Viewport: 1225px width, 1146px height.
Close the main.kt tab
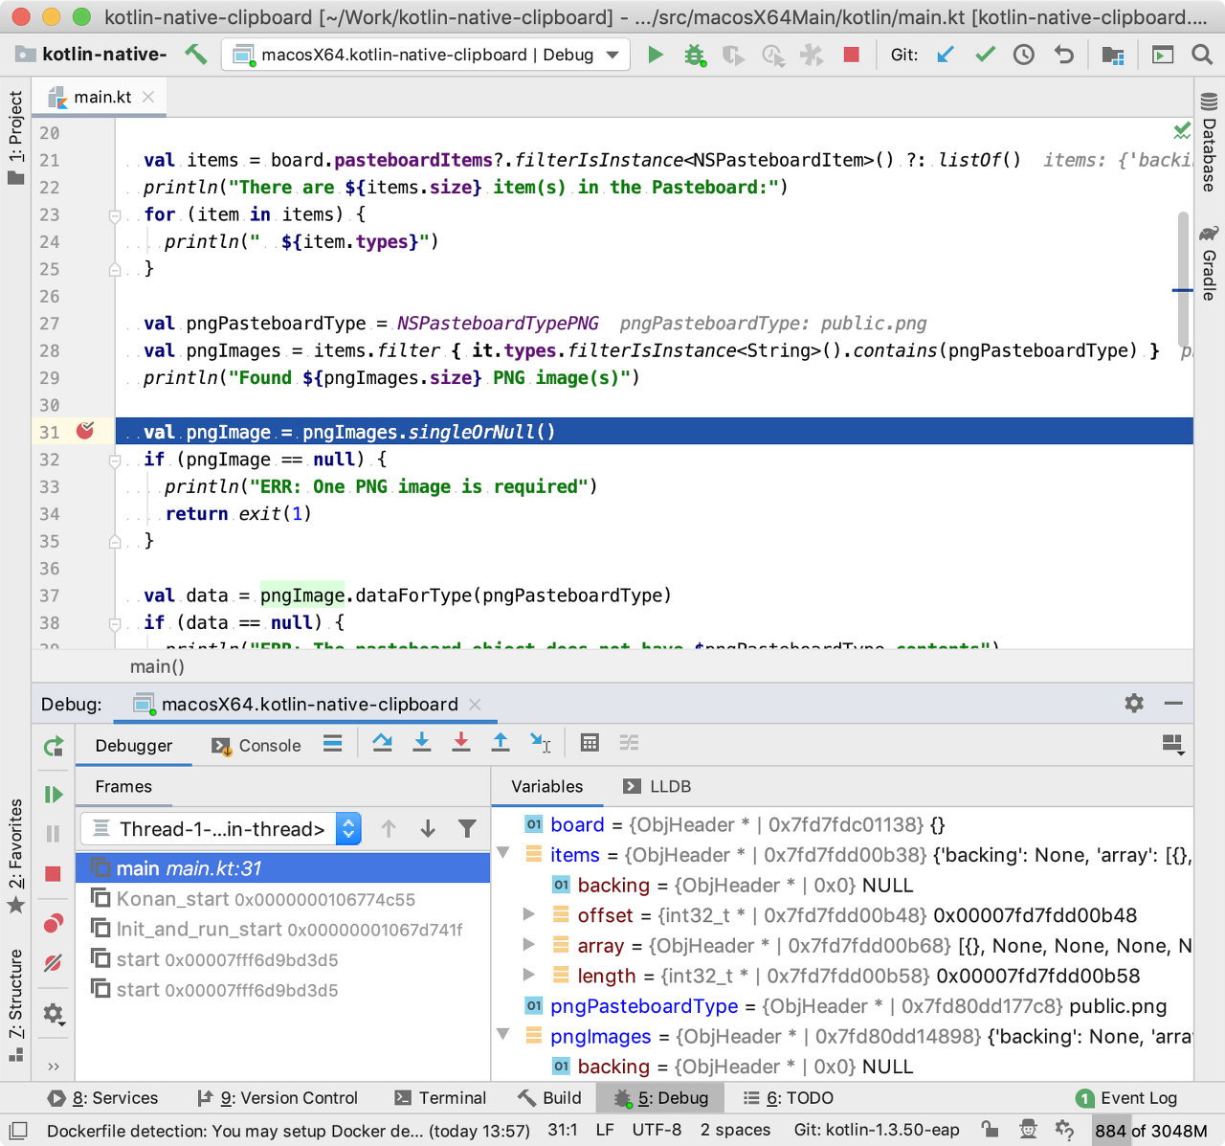pyautogui.click(x=148, y=97)
